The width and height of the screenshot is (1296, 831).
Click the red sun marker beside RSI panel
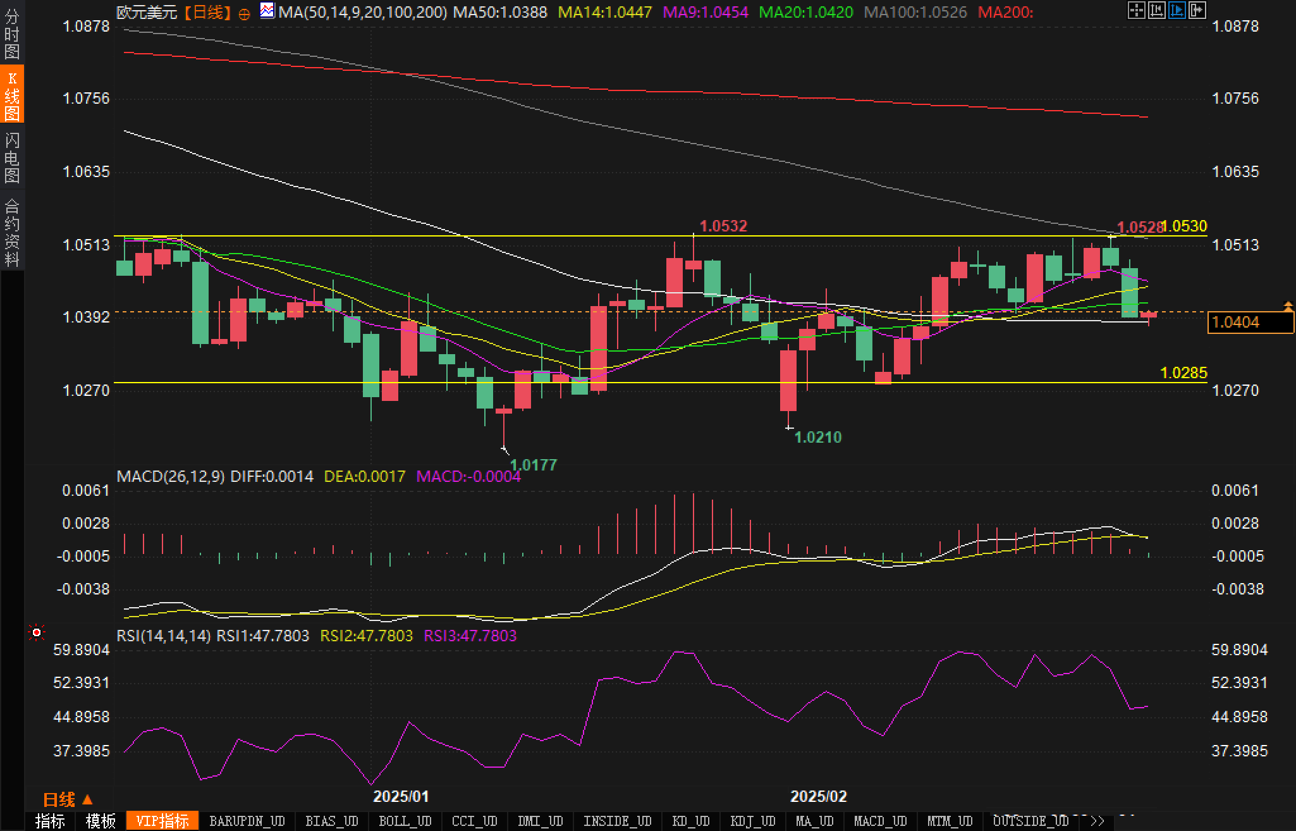(x=37, y=632)
